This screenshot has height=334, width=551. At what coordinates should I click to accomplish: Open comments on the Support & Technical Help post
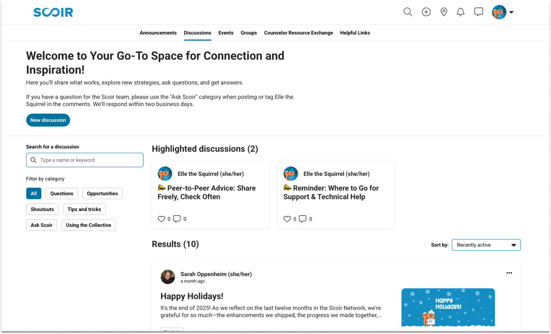click(x=303, y=219)
